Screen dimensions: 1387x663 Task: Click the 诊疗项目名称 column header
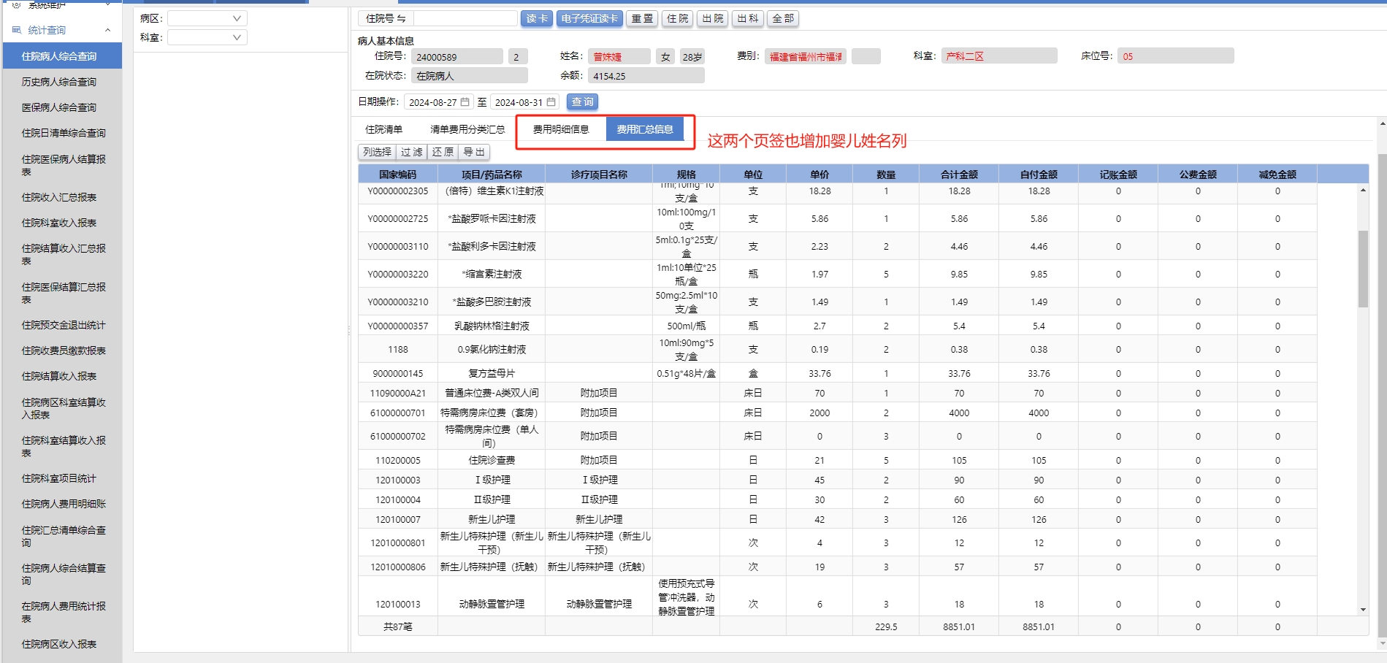[599, 175]
